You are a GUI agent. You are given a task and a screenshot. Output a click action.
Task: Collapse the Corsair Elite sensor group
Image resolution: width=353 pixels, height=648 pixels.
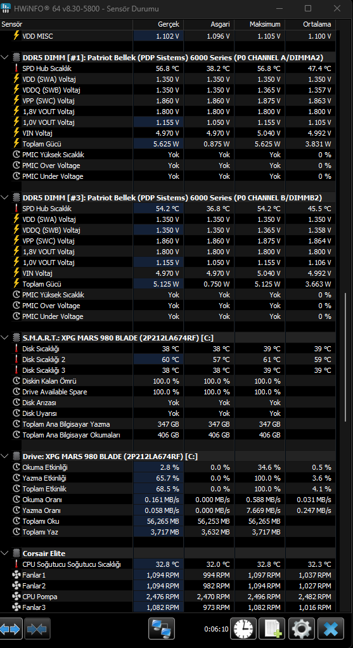(4, 554)
